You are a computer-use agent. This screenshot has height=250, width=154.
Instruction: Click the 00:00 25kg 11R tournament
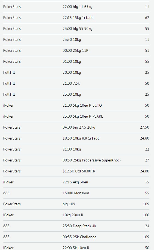pyautogui.click(x=76, y=50)
